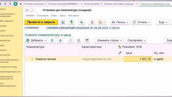The width and height of the screenshot is (172, 97).
Task: Click the forward navigation arrow
Action: click(32, 10)
